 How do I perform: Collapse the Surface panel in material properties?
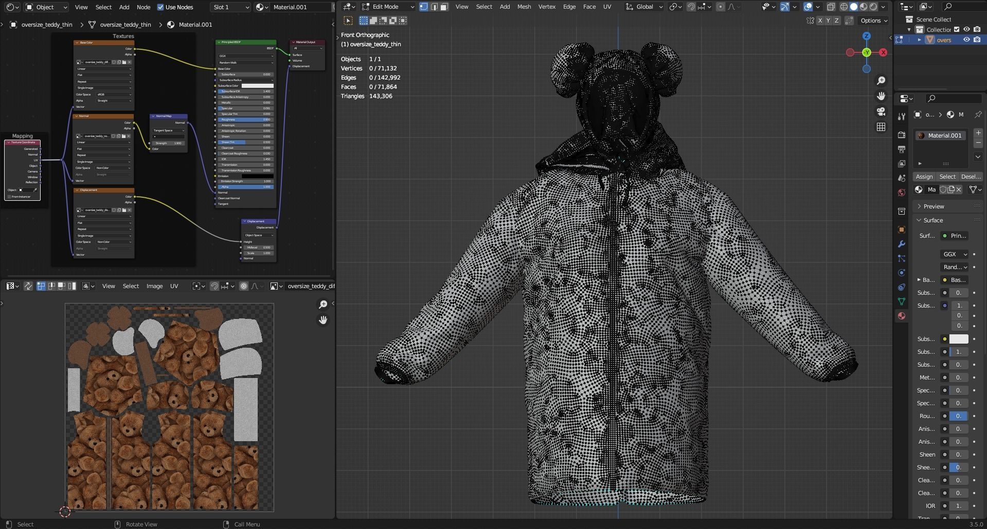(x=933, y=220)
